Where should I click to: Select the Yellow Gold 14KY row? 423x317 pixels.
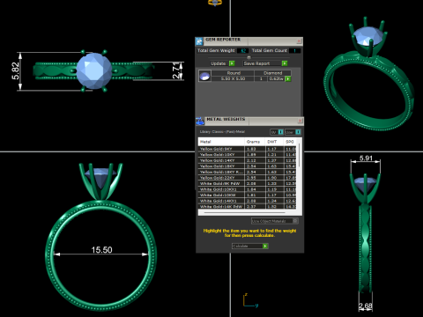248,160
